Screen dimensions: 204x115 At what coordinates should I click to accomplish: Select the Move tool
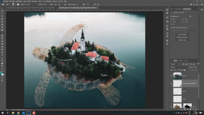[2, 11]
